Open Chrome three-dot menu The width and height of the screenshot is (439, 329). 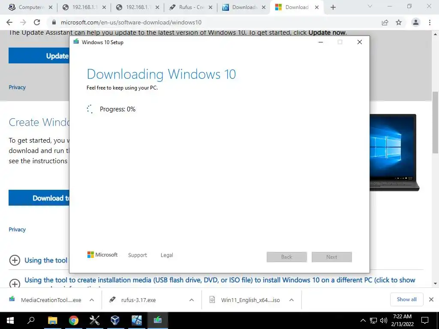(430, 22)
